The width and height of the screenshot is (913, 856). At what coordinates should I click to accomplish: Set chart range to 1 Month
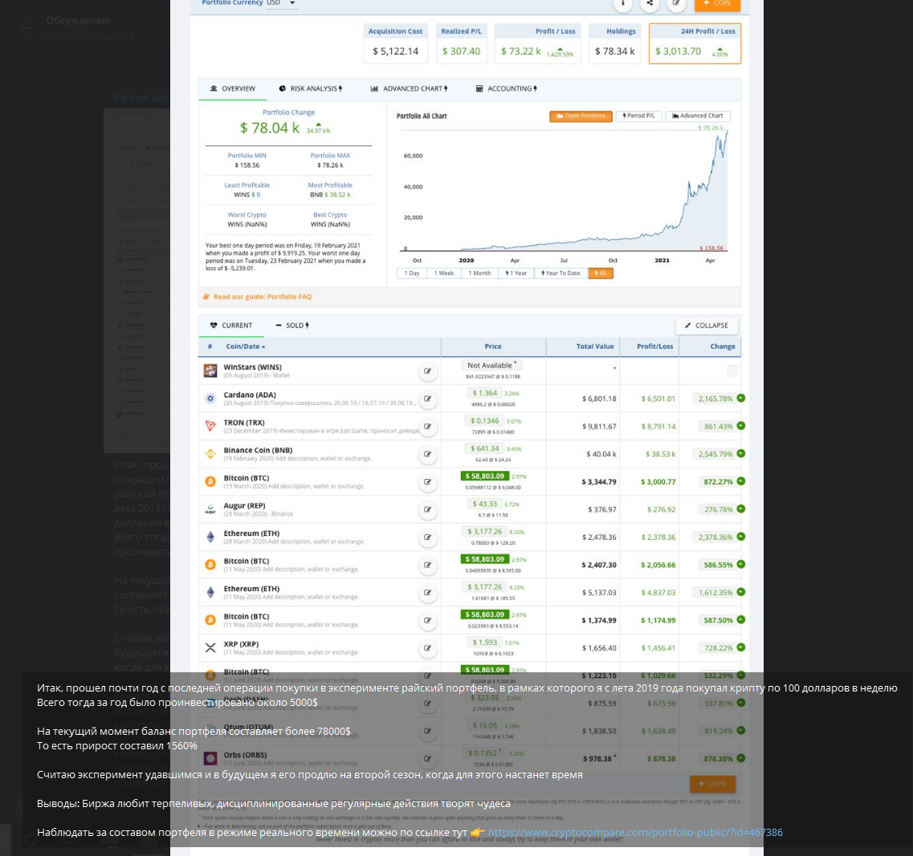[480, 273]
